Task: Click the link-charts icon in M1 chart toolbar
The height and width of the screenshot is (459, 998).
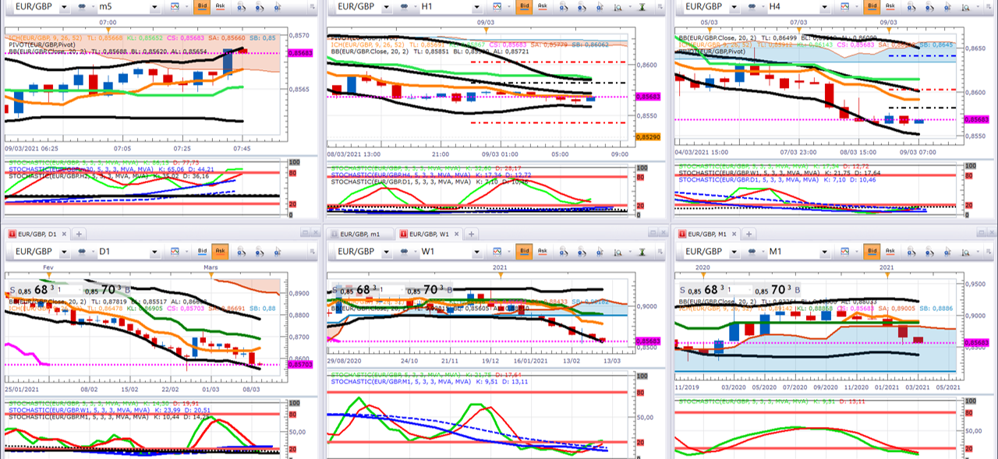Action: click(752, 251)
